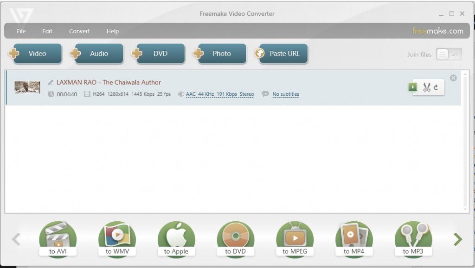
Task: Remove the LAXMAN RAO file from list
Action: pyautogui.click(x=453, y=78)
